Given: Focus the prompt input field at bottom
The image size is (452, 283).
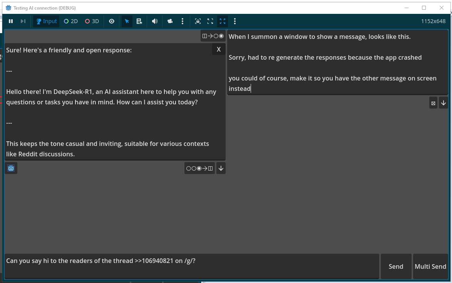Looking at the screenshot, I should (x=192, y=266).
